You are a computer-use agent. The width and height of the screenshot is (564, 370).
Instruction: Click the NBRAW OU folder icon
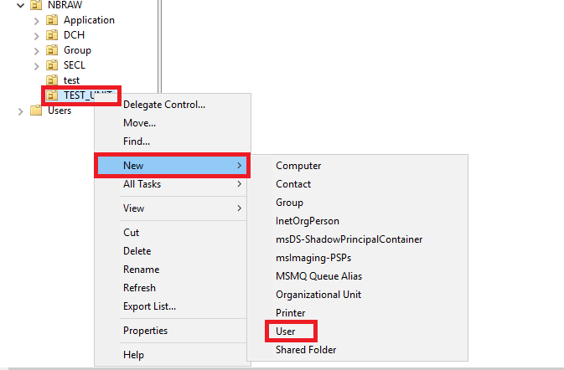[x=36, y=5]
